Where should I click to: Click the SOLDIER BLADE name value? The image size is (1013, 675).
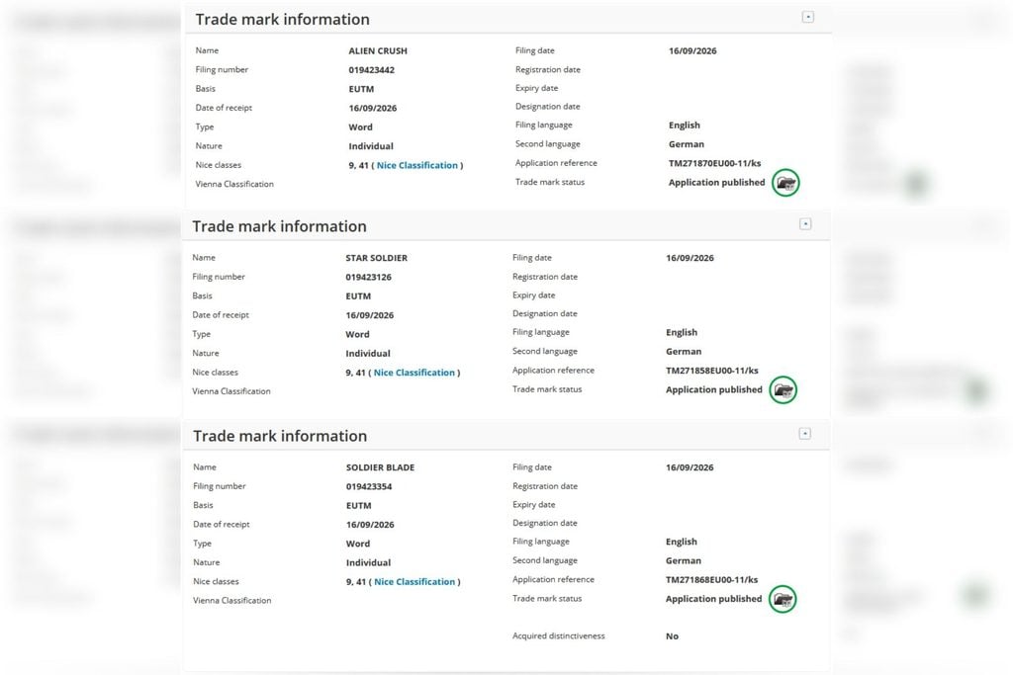click(x=380, y=467)
